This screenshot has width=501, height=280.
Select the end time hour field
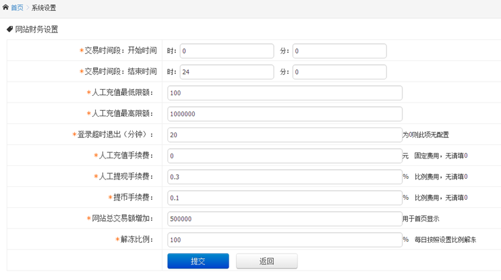[x=226, y=71]
